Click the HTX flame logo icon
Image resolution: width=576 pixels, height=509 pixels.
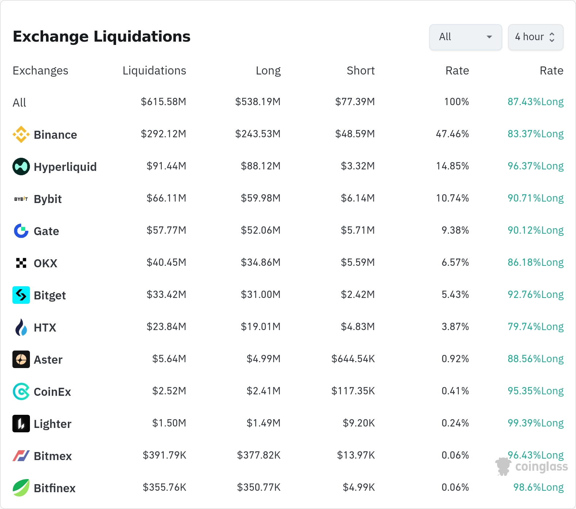tap(21, 327)
